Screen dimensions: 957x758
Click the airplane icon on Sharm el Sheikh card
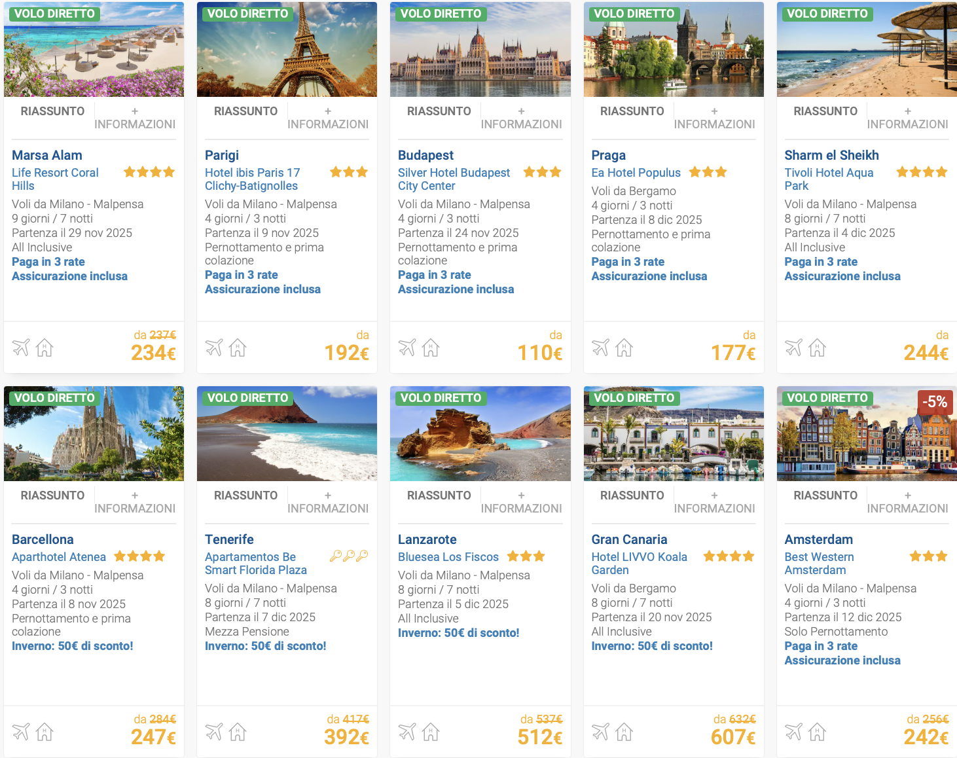[793, 348]
